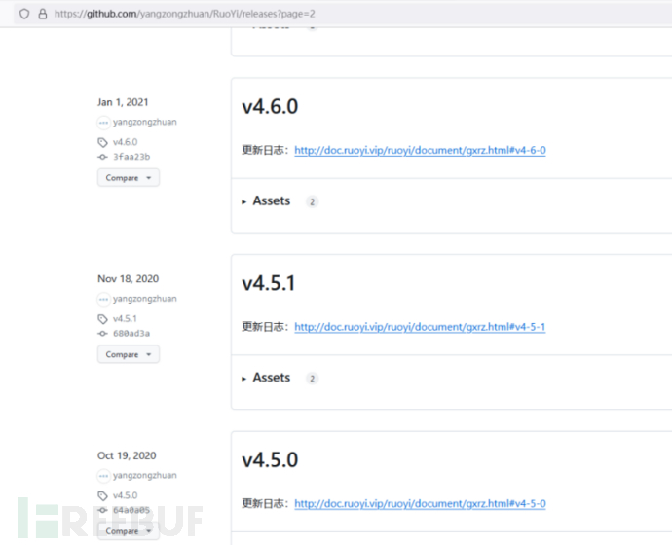
Task: Click yangzongzhuan avatar under Jan 1, 2021
Action: pos(104,123)
